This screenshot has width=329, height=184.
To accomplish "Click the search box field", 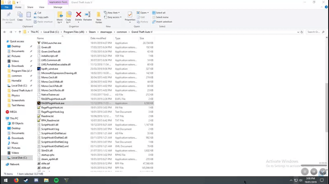I will pyautogui.click(x=316, y=32).
